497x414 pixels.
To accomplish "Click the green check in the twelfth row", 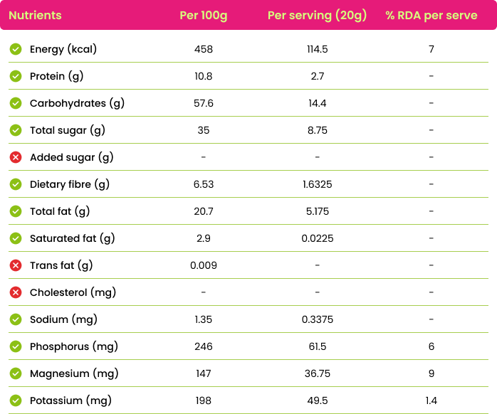I will (x=16, y=346).
